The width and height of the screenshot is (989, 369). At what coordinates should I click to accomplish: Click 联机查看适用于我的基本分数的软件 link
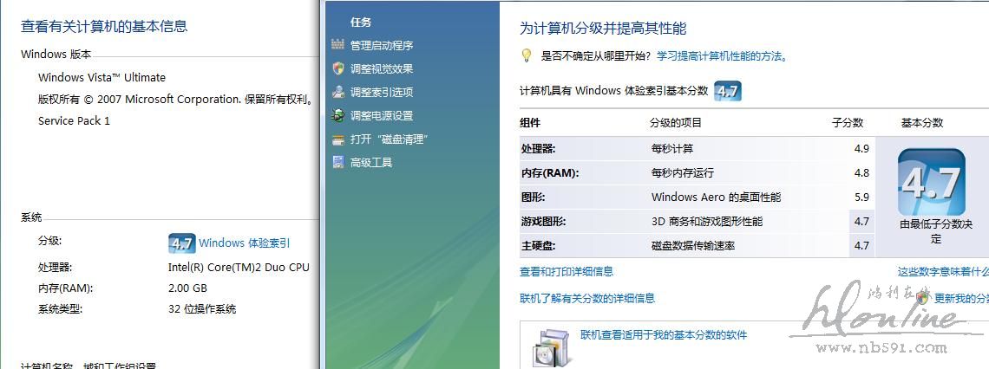coord(664,335)
